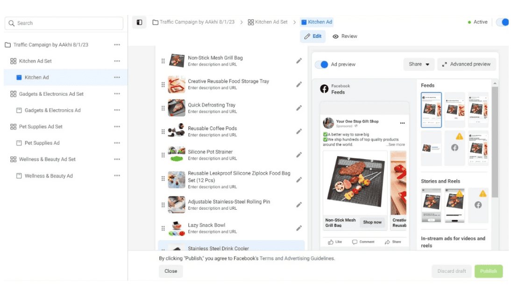Viewport: 511px width, 292px height.
Task: Click See more in ad text
Action: [x=396, y=145]
